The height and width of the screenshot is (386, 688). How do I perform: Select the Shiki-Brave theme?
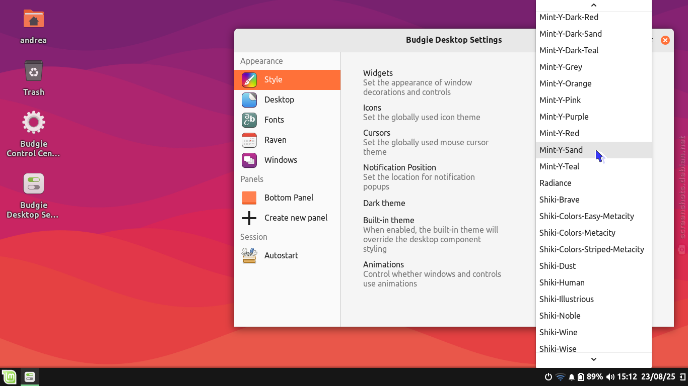pos(594,200)
